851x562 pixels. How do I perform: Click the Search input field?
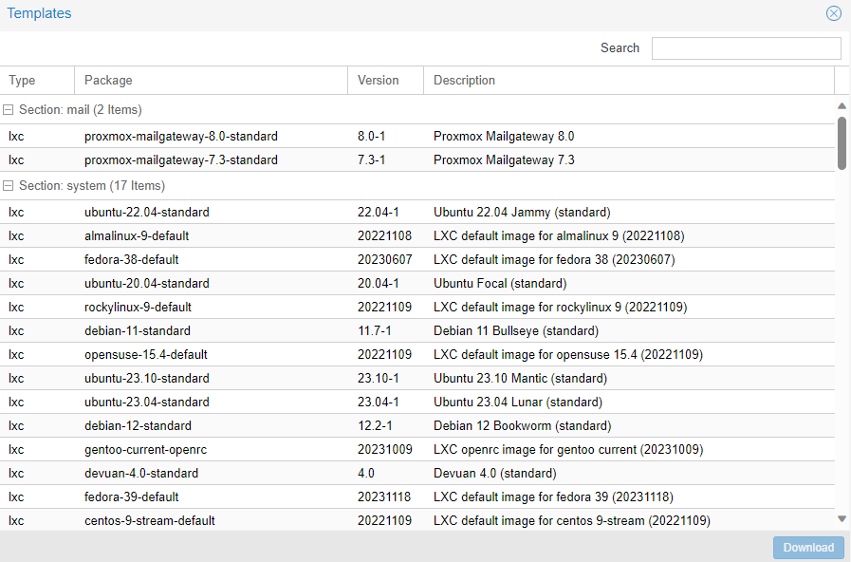click(746, 48)
